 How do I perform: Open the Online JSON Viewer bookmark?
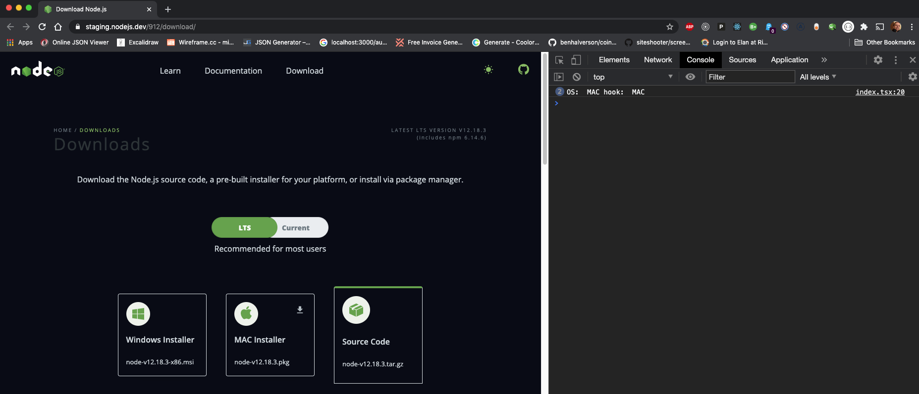click(x=75, y=43)
